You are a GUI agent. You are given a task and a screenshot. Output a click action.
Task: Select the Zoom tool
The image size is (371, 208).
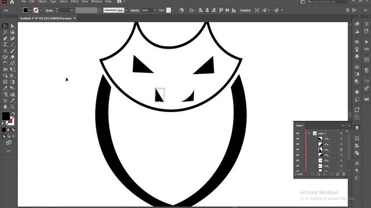click(12, 107)
